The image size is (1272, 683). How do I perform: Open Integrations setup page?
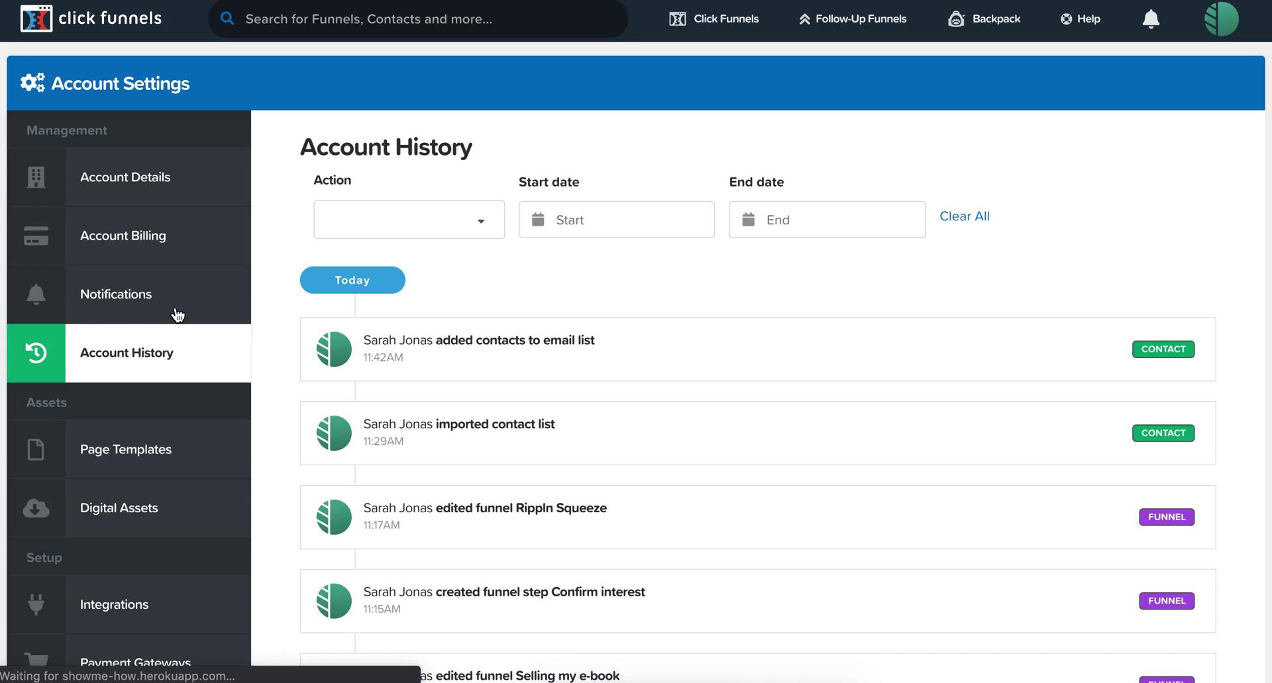(129, 604)
